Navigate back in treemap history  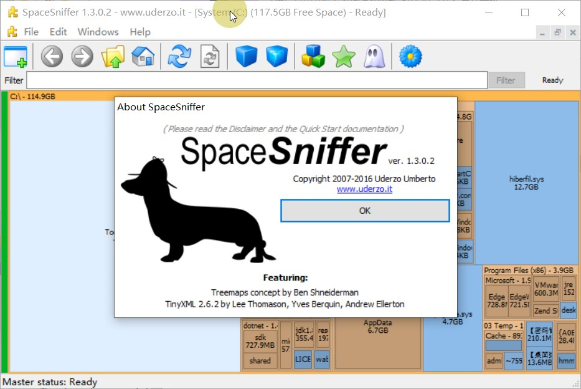coord(52,56)
